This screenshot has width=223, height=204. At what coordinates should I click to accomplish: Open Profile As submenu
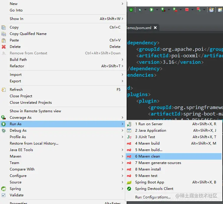pos(63,137)
